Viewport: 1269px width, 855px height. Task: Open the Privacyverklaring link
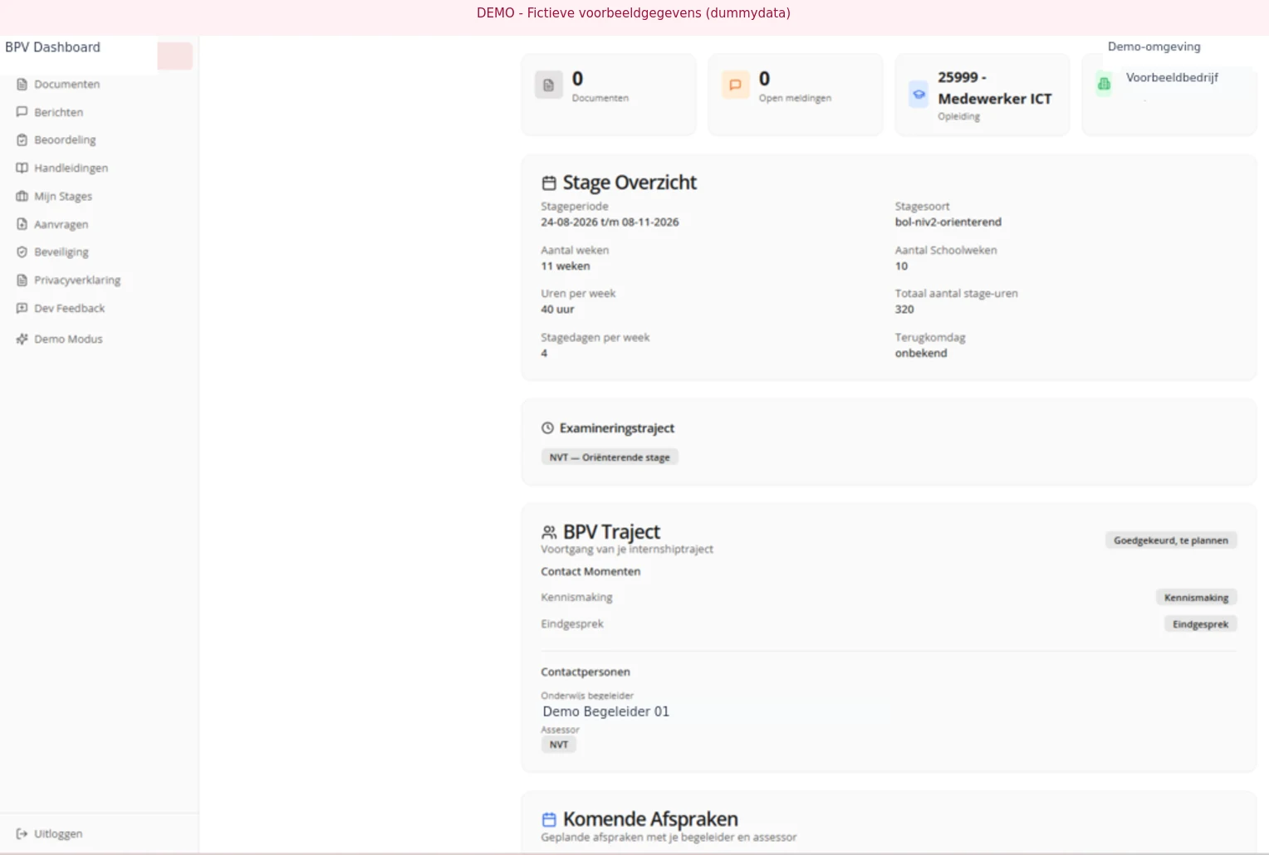(77, 280)
